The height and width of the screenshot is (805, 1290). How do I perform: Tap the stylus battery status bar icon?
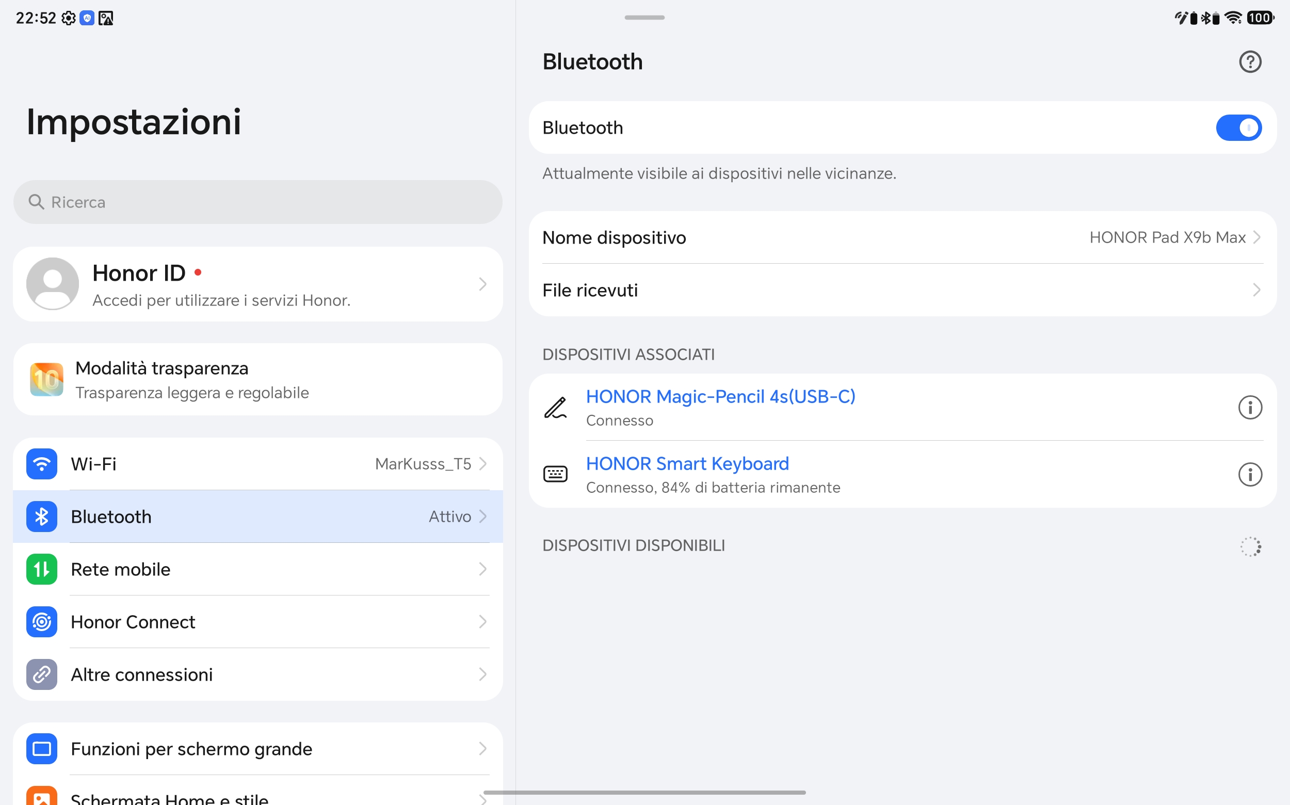click(x=1186, y=18)
